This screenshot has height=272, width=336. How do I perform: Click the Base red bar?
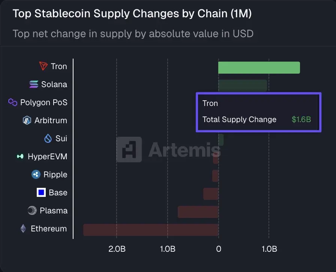tap(210, 194)
